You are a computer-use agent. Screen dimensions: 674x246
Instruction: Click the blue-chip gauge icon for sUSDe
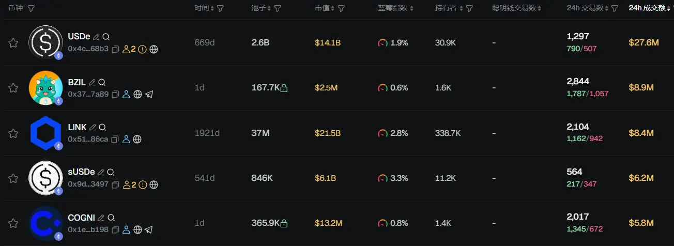click(382, 178)
